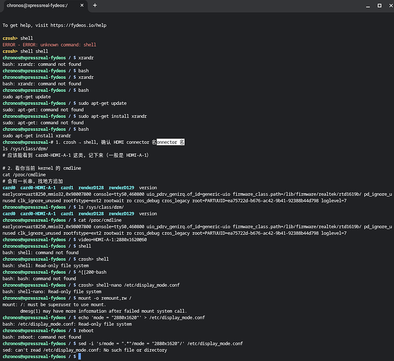The width and height of the screenshot is (394, 361).
Task: Click 'mount: /: must be superuser' message
Action: pos(53,305)
